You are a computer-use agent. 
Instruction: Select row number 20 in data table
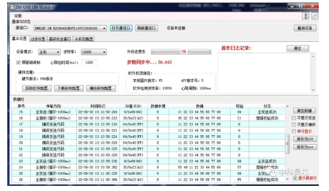click(21, 142)
